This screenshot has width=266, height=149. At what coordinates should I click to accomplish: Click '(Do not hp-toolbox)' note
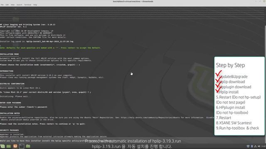pyautogui.click(x=232, y=113)
